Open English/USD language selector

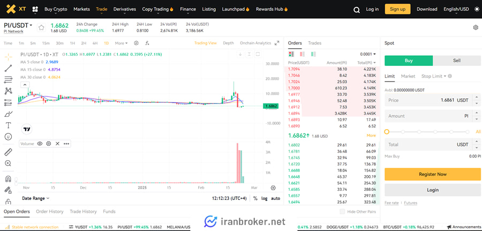(x=456, y=9)
